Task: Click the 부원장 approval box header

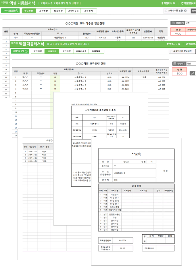Action: [x=161, y=236]
